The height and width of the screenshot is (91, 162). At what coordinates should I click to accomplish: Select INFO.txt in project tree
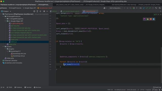click(14, 42)
